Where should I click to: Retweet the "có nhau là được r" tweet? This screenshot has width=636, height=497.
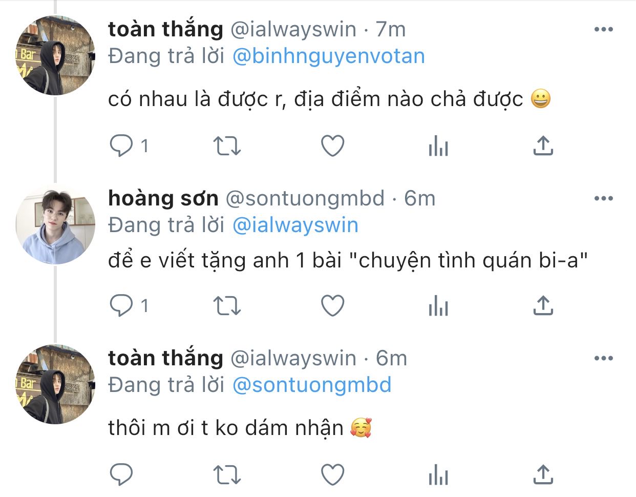226,146
